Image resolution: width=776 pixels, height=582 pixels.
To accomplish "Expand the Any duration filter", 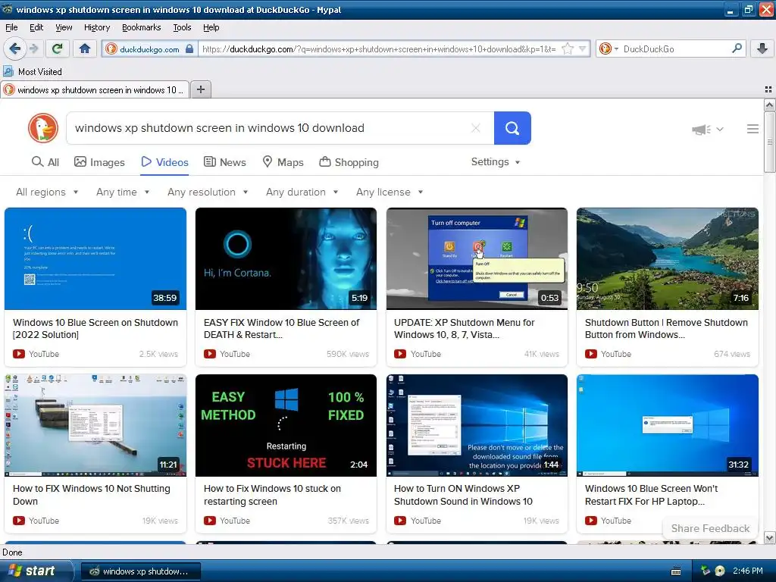I will click(302, 192).
